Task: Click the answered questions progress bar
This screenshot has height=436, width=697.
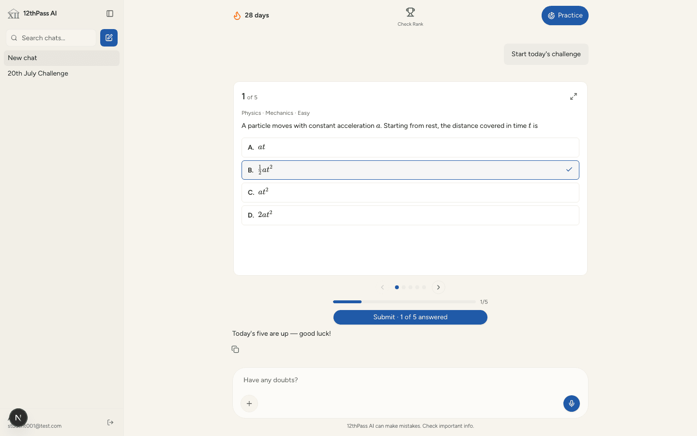Action: [404, 302]
